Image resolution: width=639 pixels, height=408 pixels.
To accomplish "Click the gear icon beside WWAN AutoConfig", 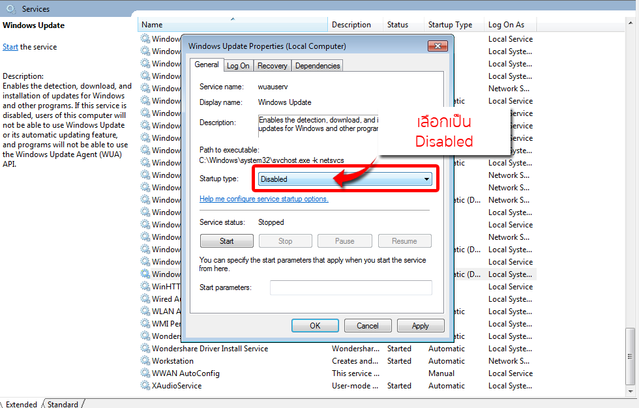I will tap(145, 373).
